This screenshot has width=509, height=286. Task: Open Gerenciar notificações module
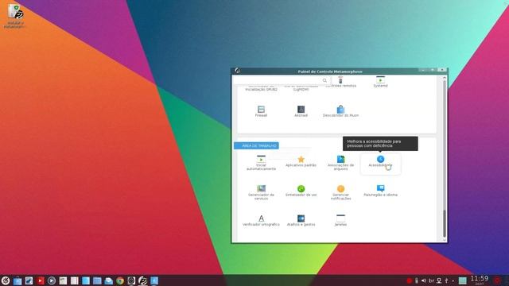pos(340,192)
